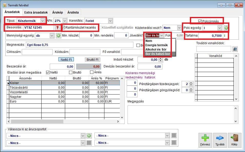Click the Nettó Ft button
Screen dimensions: 245x152
click(x=66, y=60)
